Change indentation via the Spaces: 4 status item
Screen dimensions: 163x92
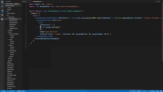(139, 91)
